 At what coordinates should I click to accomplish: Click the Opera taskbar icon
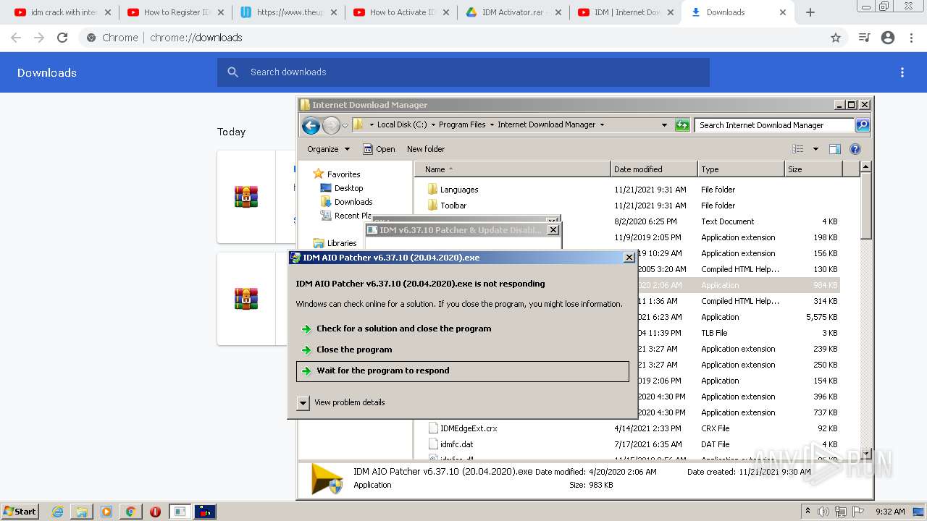coord(155,512)
